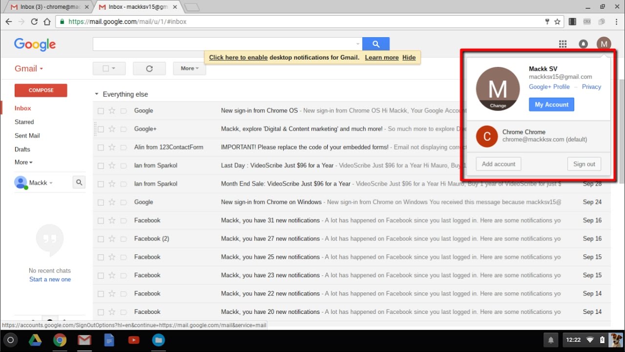This screenshot has width=625, height=352.
Task: Hide the desktop notifications banner
Action: [x=409, y=57]
